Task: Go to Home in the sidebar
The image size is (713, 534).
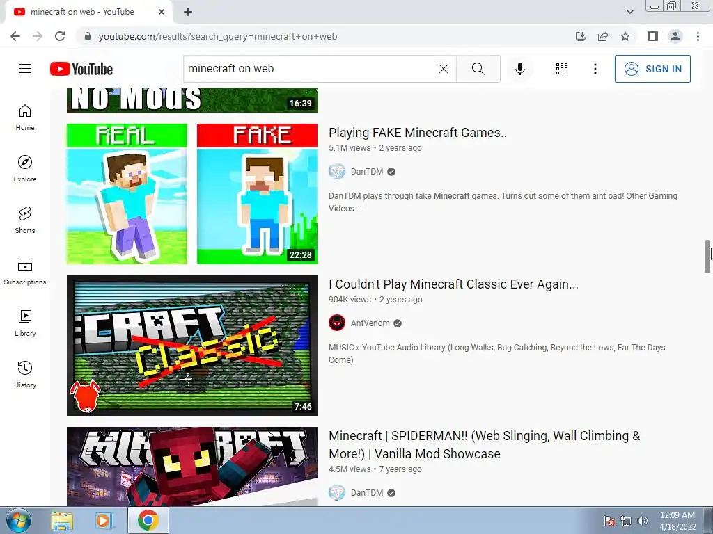Action: point(25,118)
